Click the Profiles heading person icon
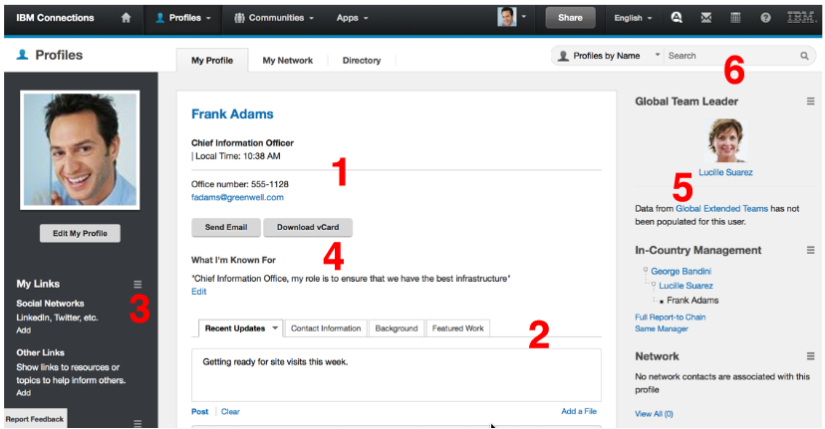Viewport: 825px width, 429px height. 22,55
